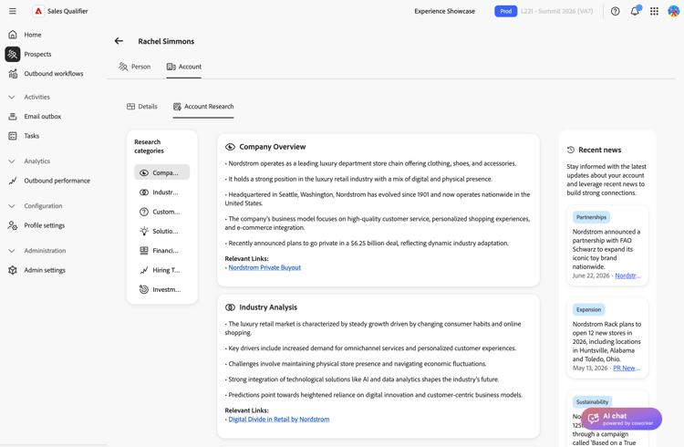Viewport: 684px width, 447px height.
Task: Click the Company Overview heading
Action: coord(272,147)
